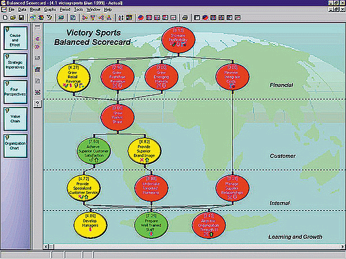Viewport: 346px width, 259px height.
Task: Show the Four Perspectives view
Action: (x=15, y=92)
